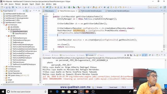Expand the testHibernate11-JPQL project

[2, 20]
